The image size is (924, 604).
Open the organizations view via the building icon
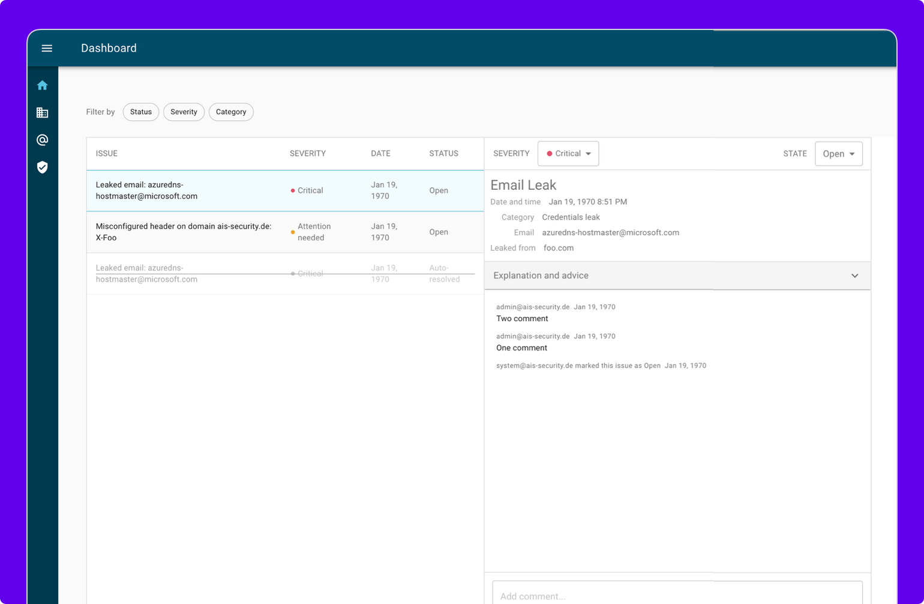[x=42, y=112]
